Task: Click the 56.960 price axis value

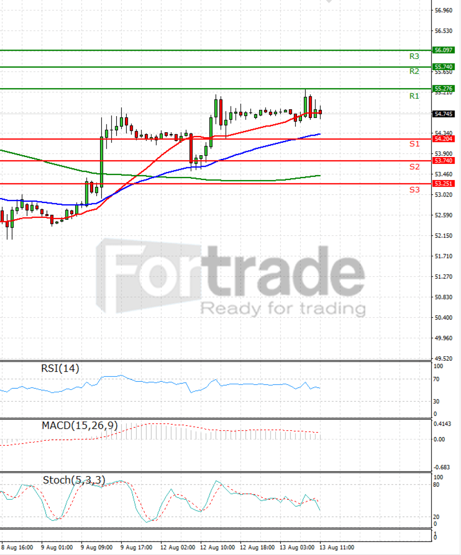Action: tap(444, 10)
